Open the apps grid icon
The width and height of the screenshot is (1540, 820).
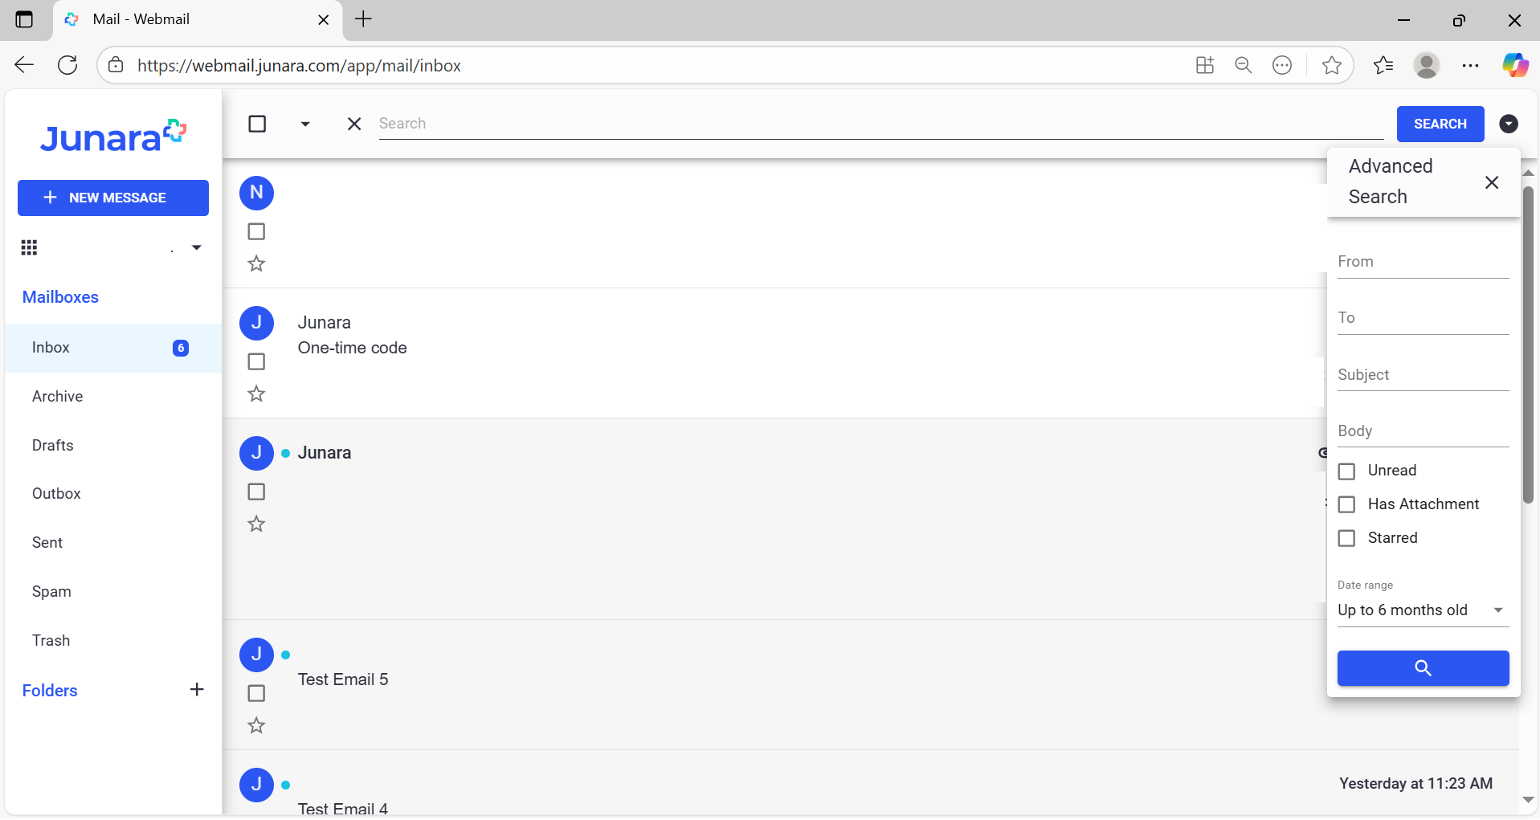29,247
